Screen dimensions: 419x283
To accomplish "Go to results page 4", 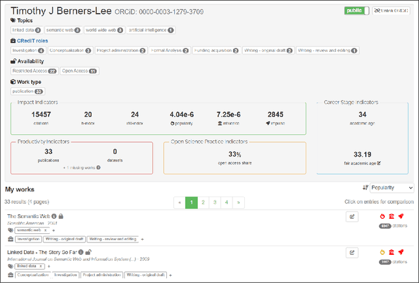I will pyautogui.click(x=227, y=202).
